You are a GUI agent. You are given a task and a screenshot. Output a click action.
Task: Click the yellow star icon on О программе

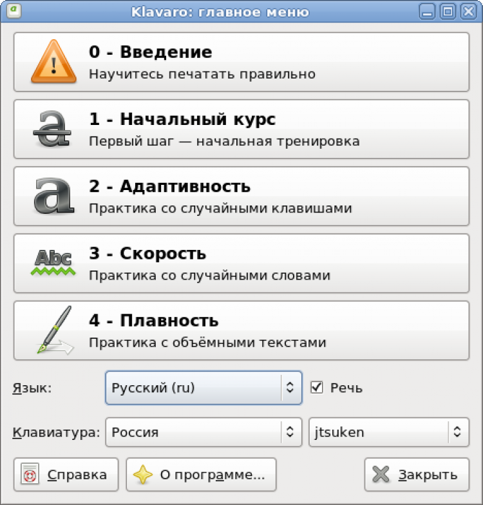tap(143, 474)
